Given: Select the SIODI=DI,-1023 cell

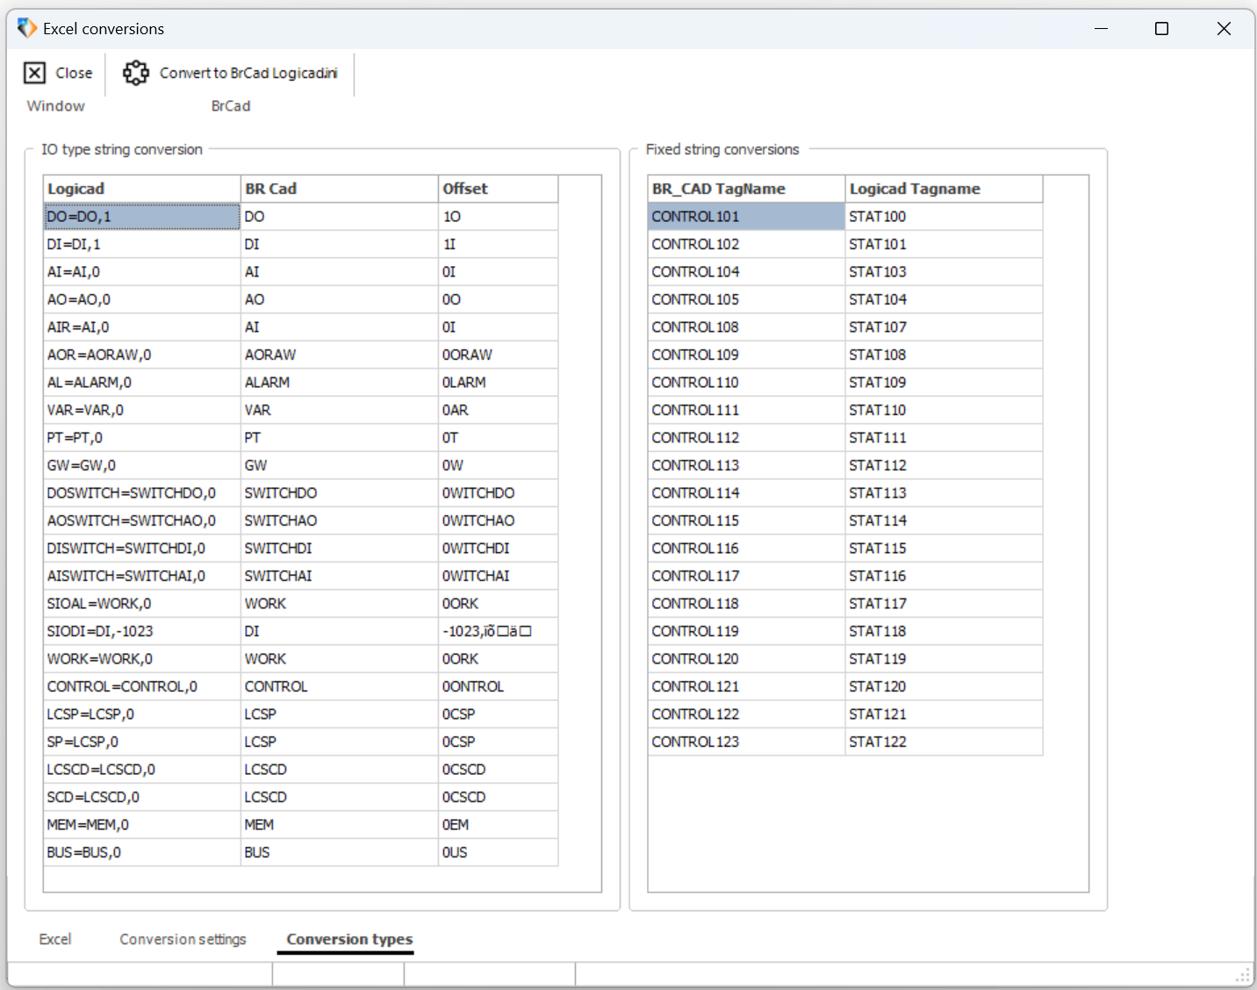Looking at the screenshot, I should pos(141,631).
